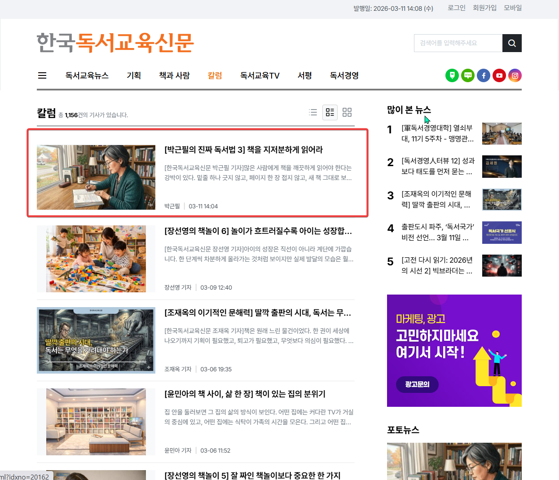Click the excerpt under 놀이가 흐트러질수록 headline
This screenshot has height=480, width=559.
point(259,254)
